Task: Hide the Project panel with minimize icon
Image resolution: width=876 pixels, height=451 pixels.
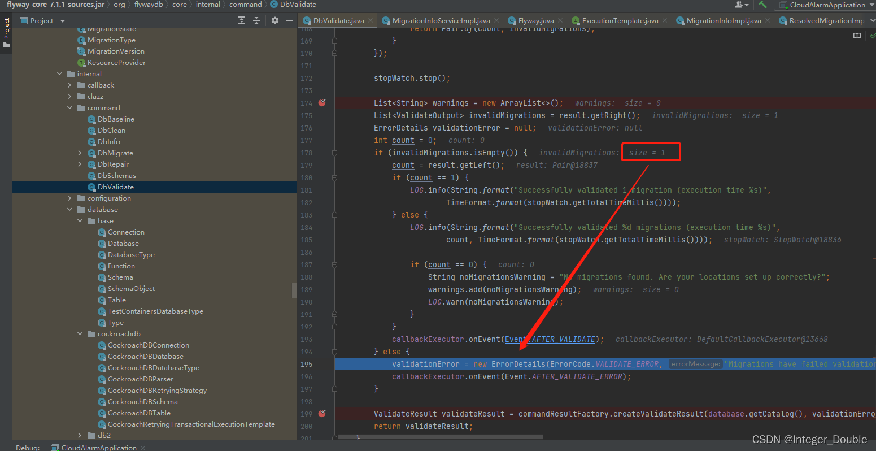Action: 290,20
